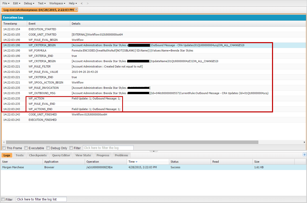Sort logs by Operation column
The width and height of the screenshot is (307, 203).
[x=106, y=162]
